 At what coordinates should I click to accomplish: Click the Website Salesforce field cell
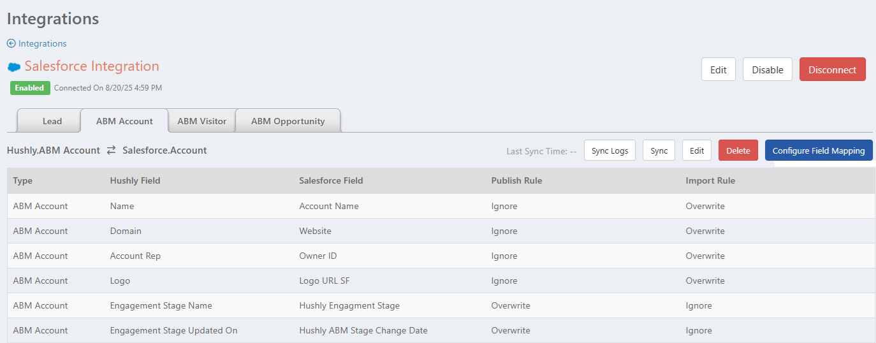point(315,231)
